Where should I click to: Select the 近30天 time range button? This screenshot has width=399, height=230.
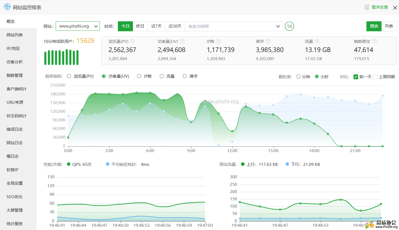(175, 26)
